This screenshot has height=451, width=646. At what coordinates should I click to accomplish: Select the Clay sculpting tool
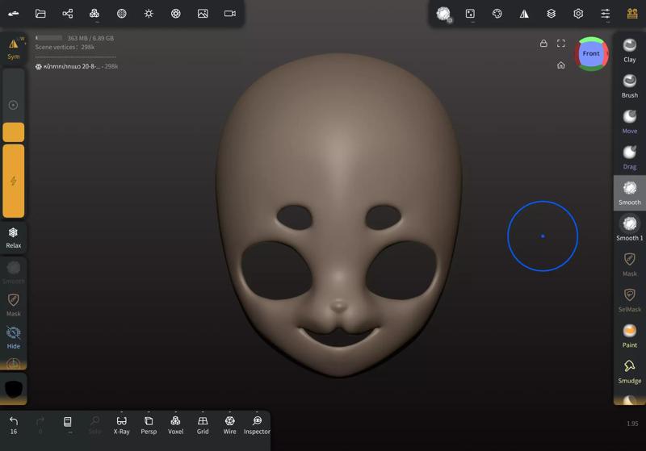pos(629,48)
